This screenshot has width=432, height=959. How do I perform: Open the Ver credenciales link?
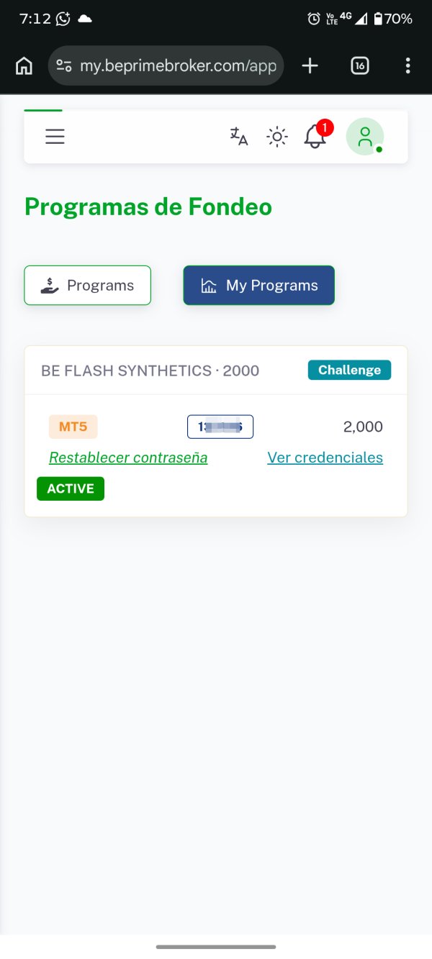[325, 458]
